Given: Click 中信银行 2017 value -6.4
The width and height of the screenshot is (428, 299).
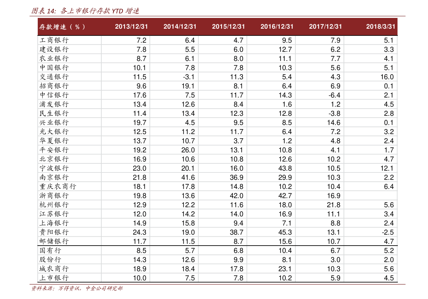Looking at the screenshot, I should pyautogui.click(x=334, y=95).
